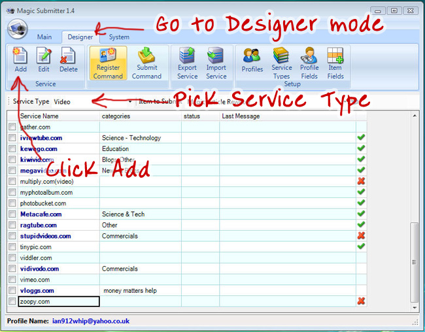425x332 pixels.
Task: Click green check status for ragtube.com
Action: click(x=361, y=224)
